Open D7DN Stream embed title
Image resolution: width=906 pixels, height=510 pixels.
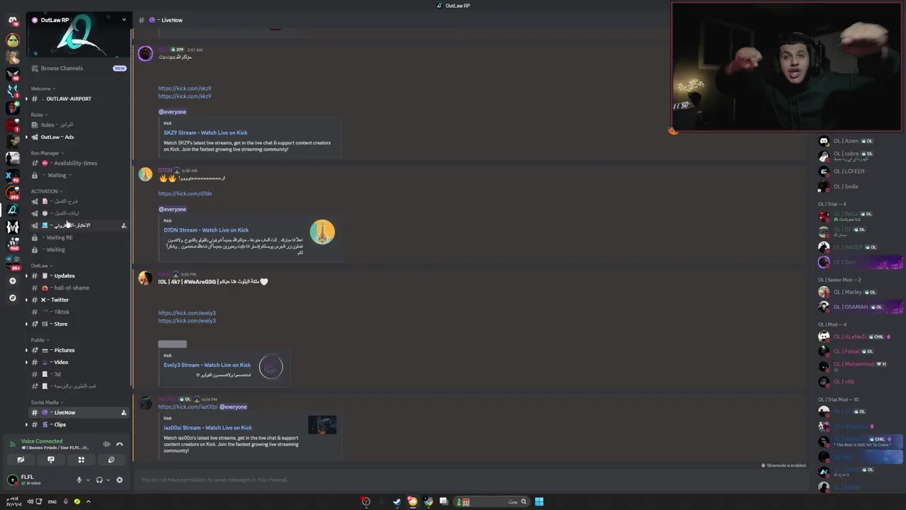[x=206, y=229]
